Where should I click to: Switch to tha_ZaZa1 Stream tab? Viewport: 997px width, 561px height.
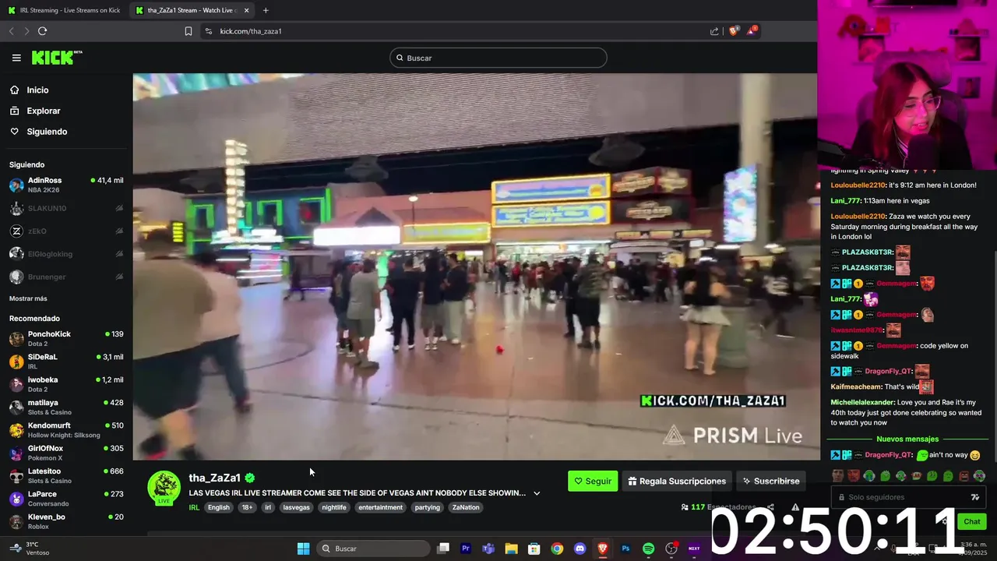(x=192, y=10)
